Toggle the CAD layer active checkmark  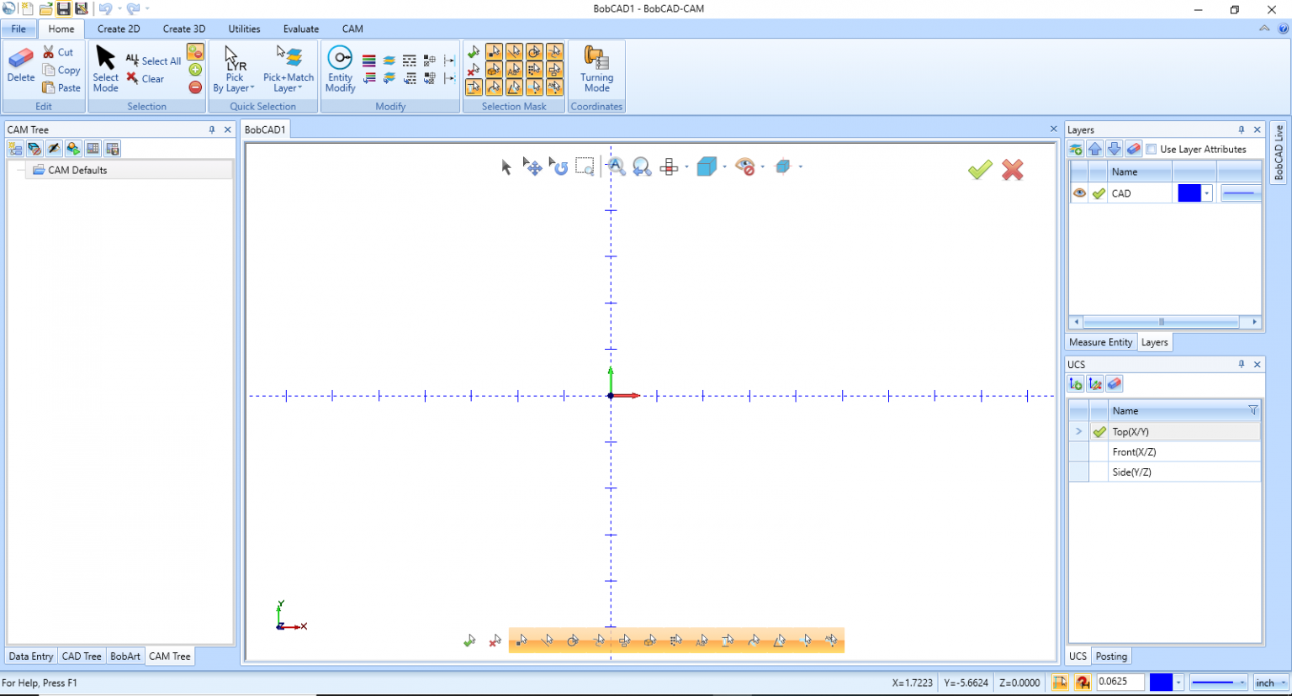(1099, 192)
